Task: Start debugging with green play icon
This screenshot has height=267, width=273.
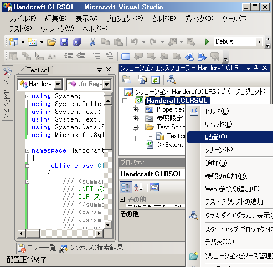Action: (207, 42)
